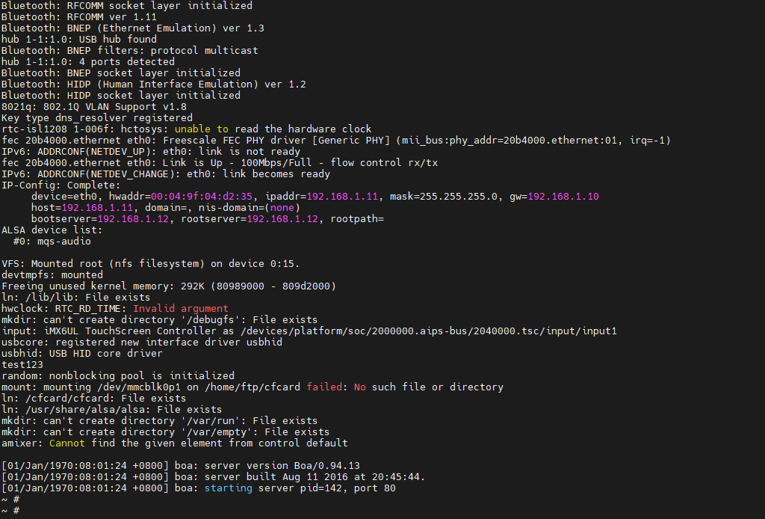Click the 'random: nonblocking pool is initialized' line
Viewport: 765px width, 519px height.
coord(118,376)
